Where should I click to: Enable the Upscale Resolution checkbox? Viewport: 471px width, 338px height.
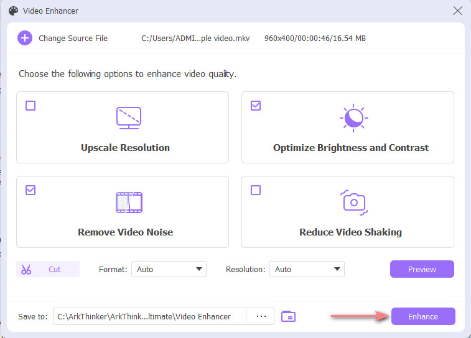click(x=30, y=106)
